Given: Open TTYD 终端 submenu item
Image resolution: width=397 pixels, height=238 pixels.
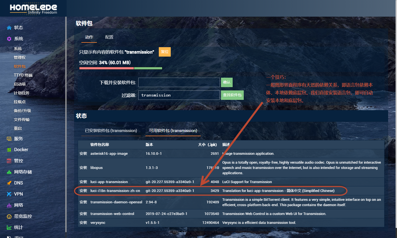Looking at the screenshot, I should [x=23, y=75].
